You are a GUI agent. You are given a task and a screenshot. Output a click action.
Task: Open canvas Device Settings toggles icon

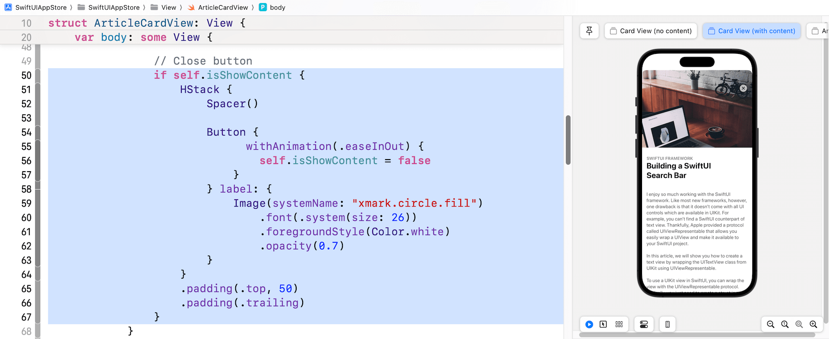point(644,324)
